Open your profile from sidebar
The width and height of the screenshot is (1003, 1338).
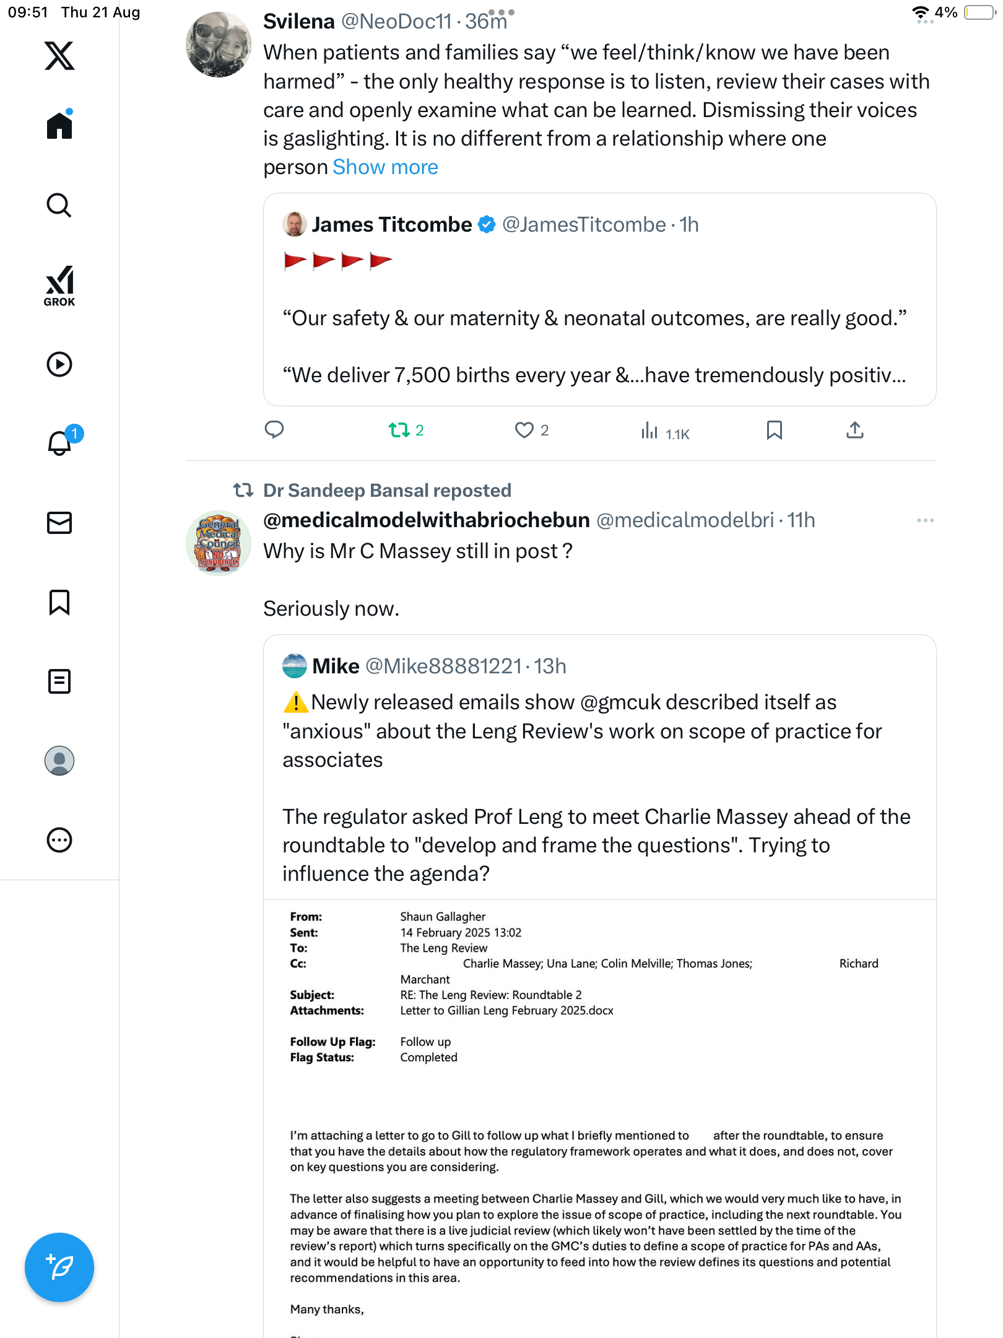coord(59,761)
